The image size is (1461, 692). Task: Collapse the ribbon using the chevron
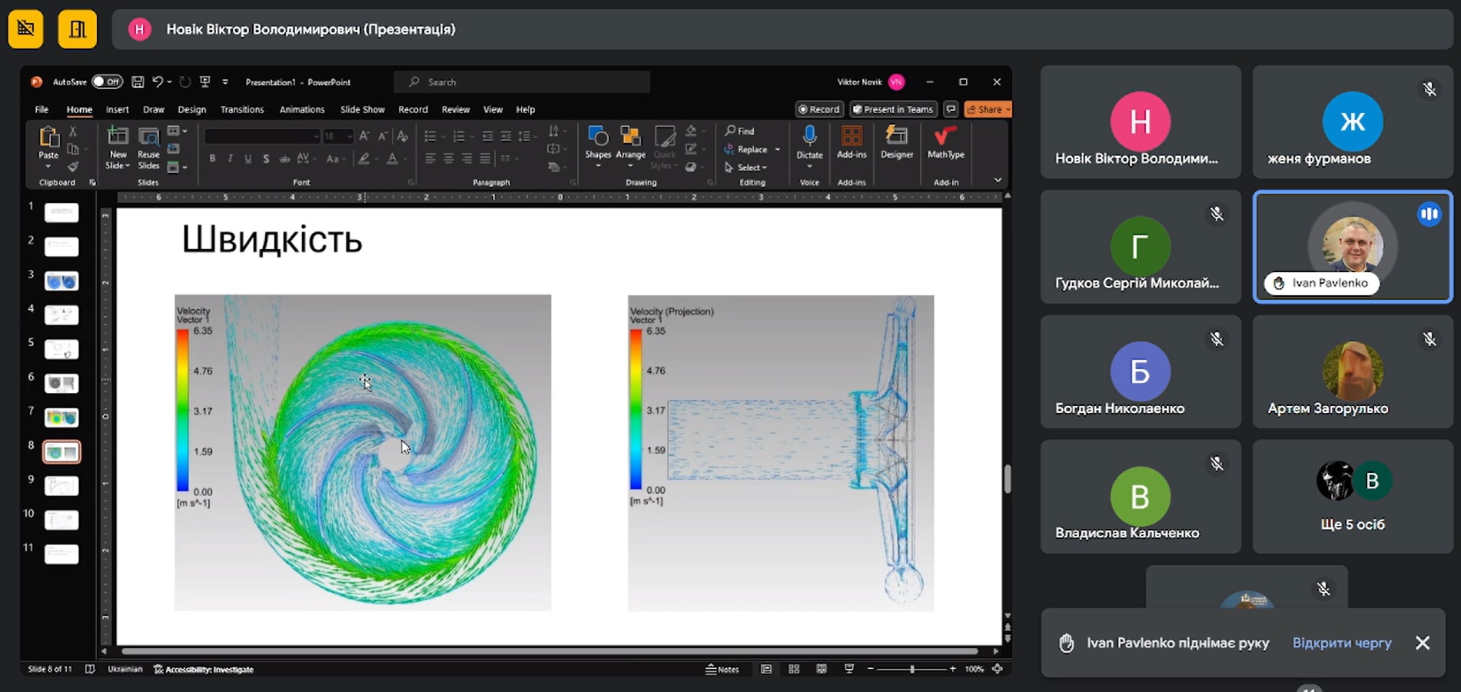click(998, 180)
